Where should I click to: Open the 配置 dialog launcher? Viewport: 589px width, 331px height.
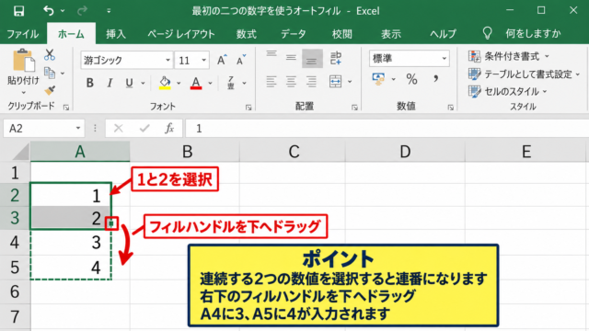click(x=354, y=108)
